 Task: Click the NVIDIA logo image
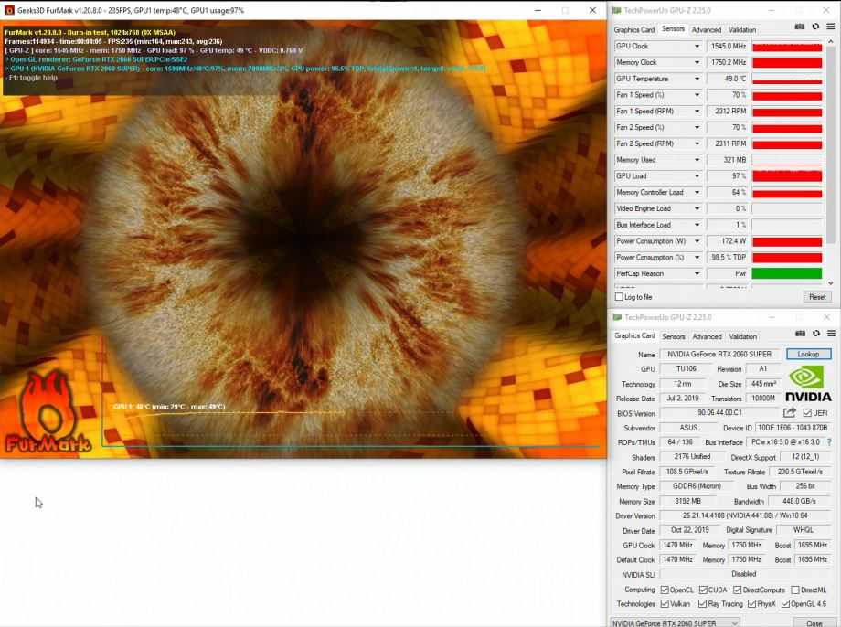(x=809, y=384)
